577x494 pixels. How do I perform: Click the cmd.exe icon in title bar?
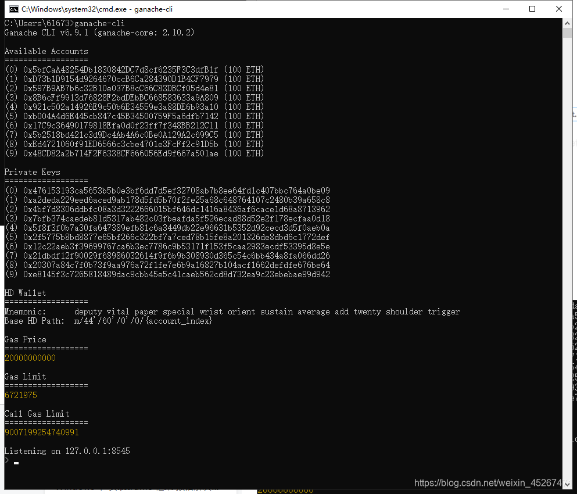click(13, 9)
